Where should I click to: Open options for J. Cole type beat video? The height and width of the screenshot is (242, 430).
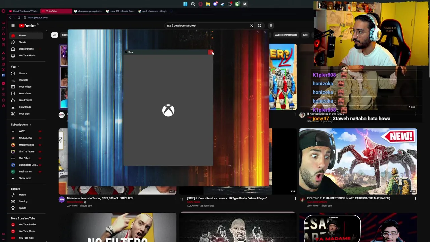pyautogui.click(x=295, y=199)
